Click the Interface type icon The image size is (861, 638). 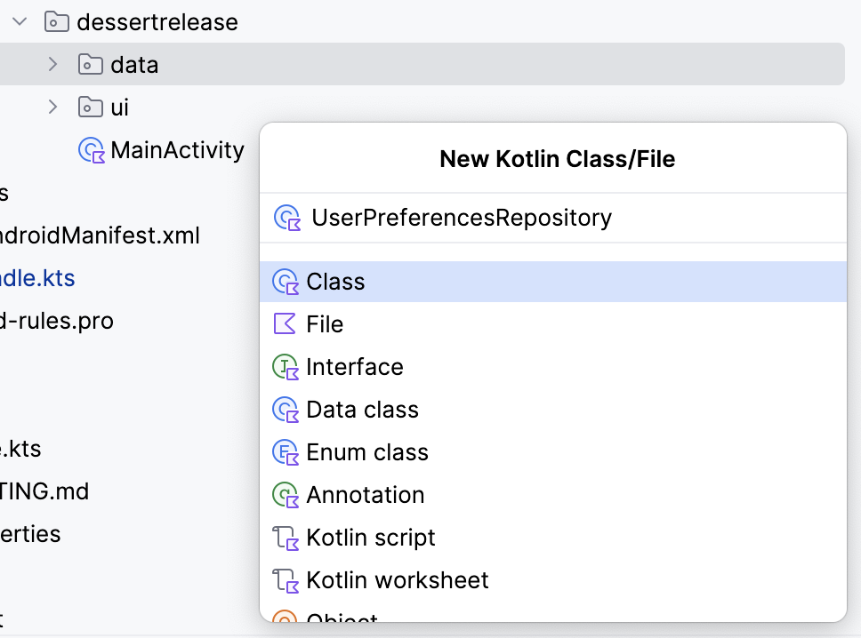click(x=285, y=367)
